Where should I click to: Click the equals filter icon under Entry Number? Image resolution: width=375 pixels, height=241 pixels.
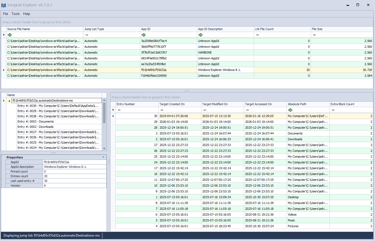(x=119, y=110)
